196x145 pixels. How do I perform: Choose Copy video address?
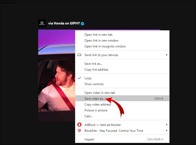122,104
